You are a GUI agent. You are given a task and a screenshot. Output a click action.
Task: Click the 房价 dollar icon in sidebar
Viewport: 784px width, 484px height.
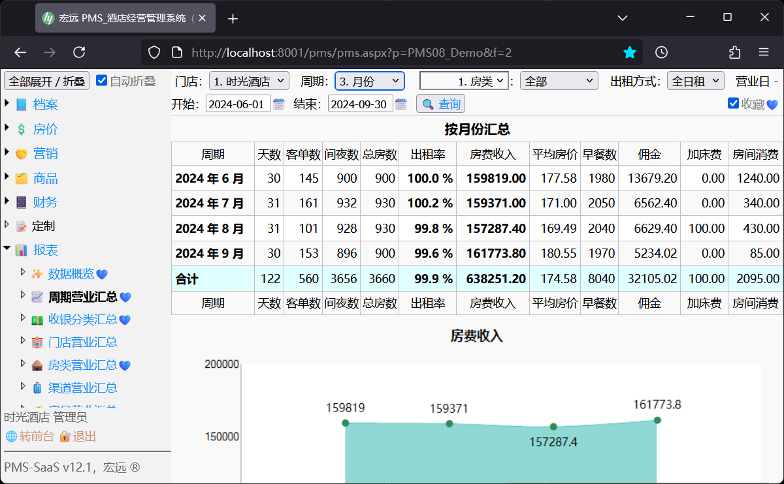[x=22, y=130]
